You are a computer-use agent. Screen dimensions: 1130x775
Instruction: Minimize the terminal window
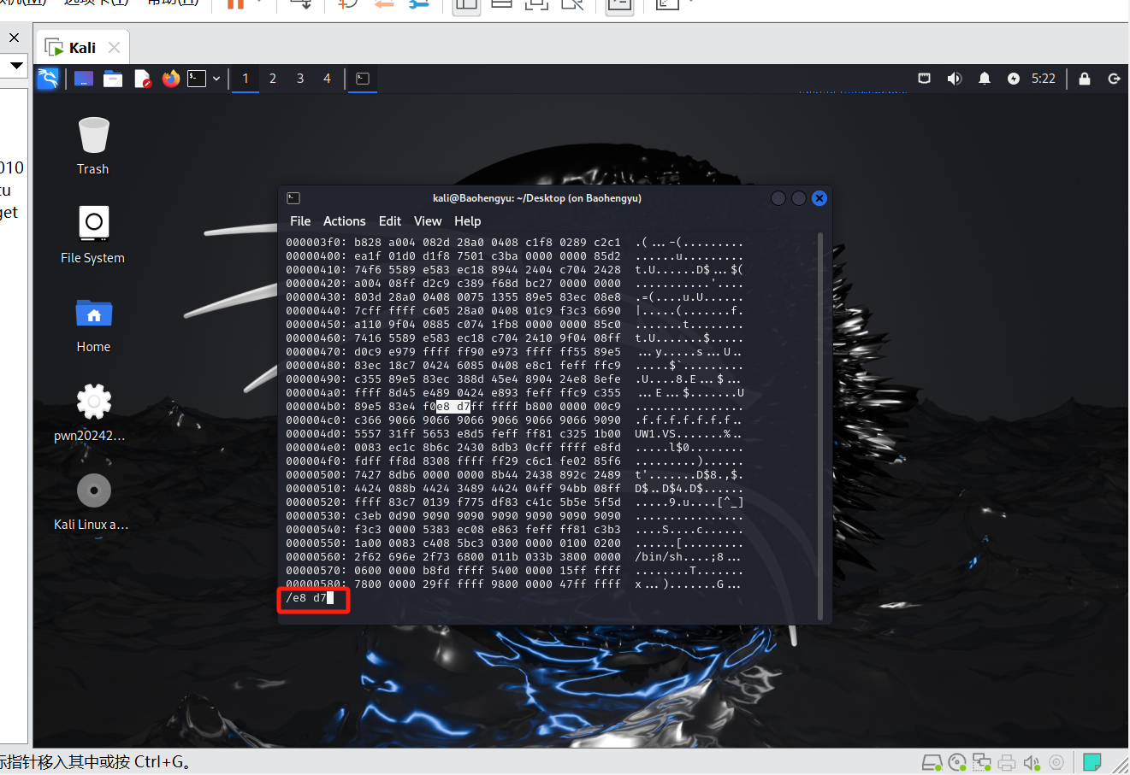pyautogui.click(x=778, y=198)
